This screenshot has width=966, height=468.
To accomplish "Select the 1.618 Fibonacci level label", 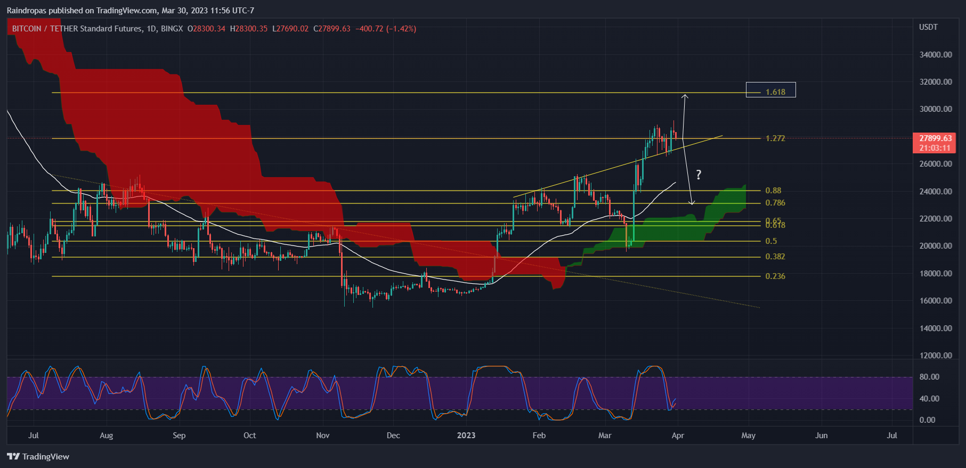I will (x=775, y=92).
